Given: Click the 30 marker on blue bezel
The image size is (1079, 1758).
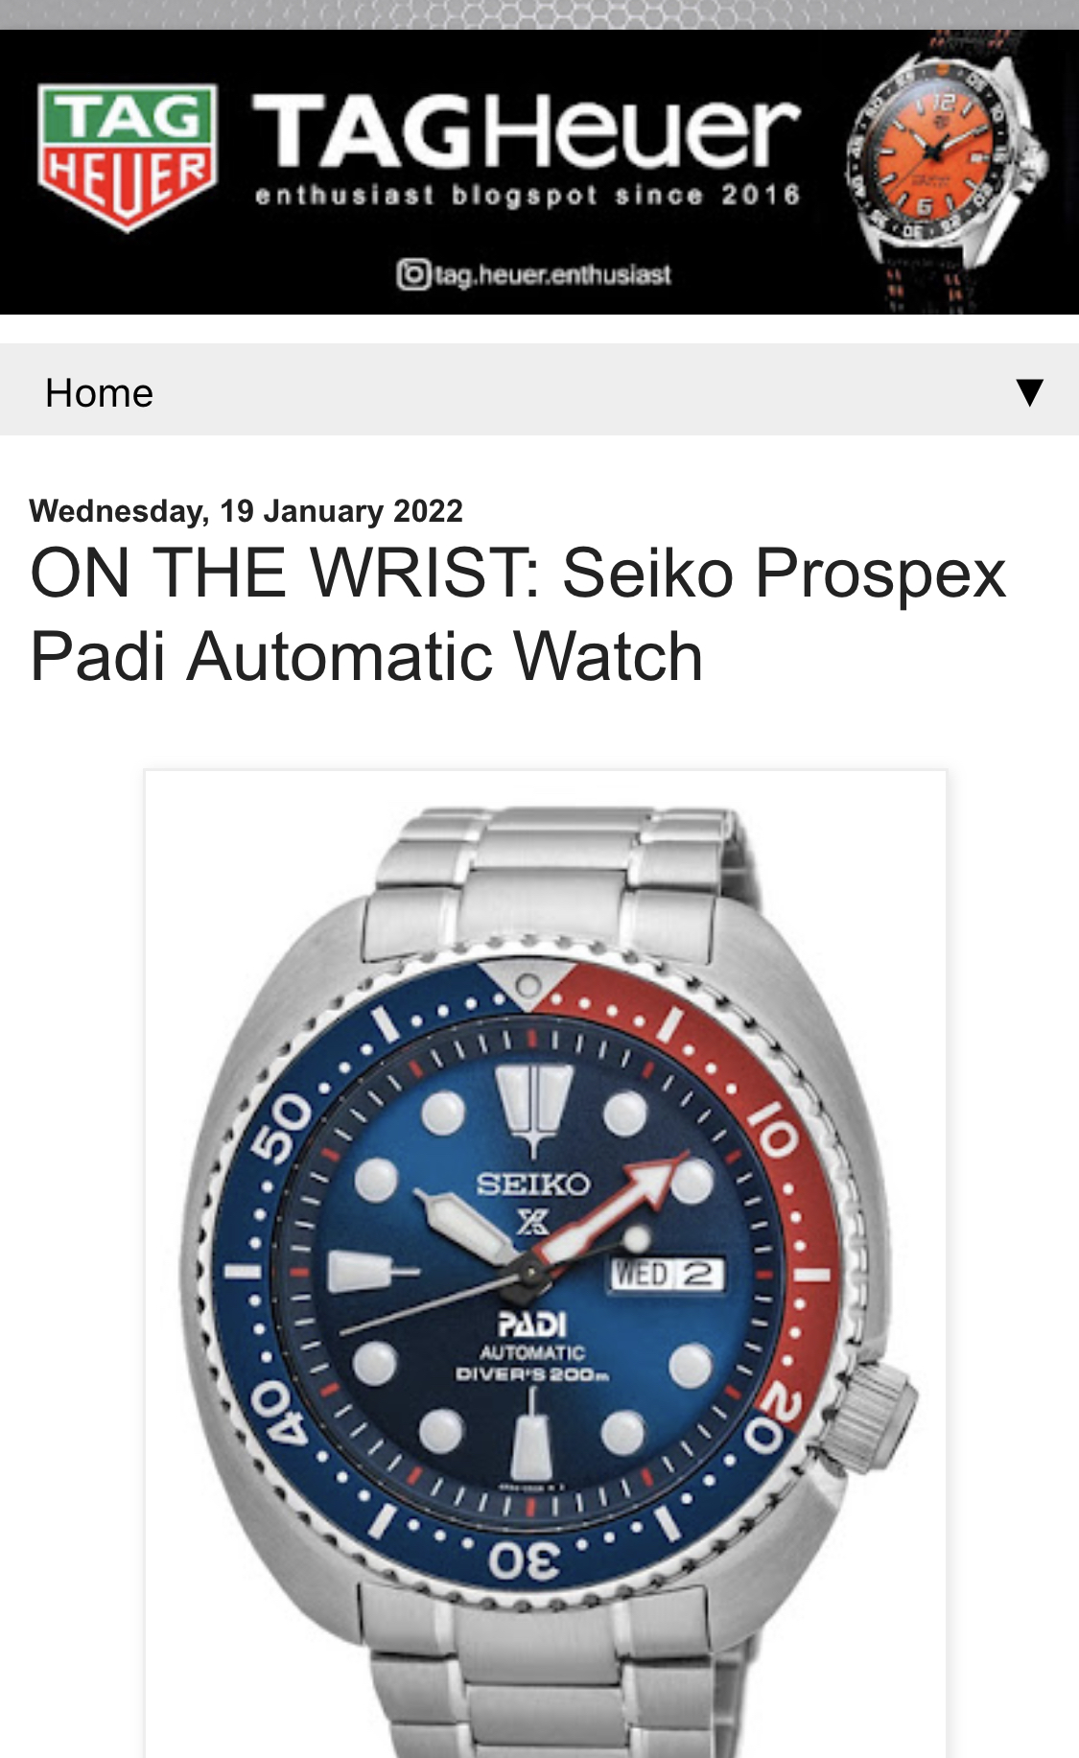Looking at the screenshot, I should click(x=525, y=1562).
